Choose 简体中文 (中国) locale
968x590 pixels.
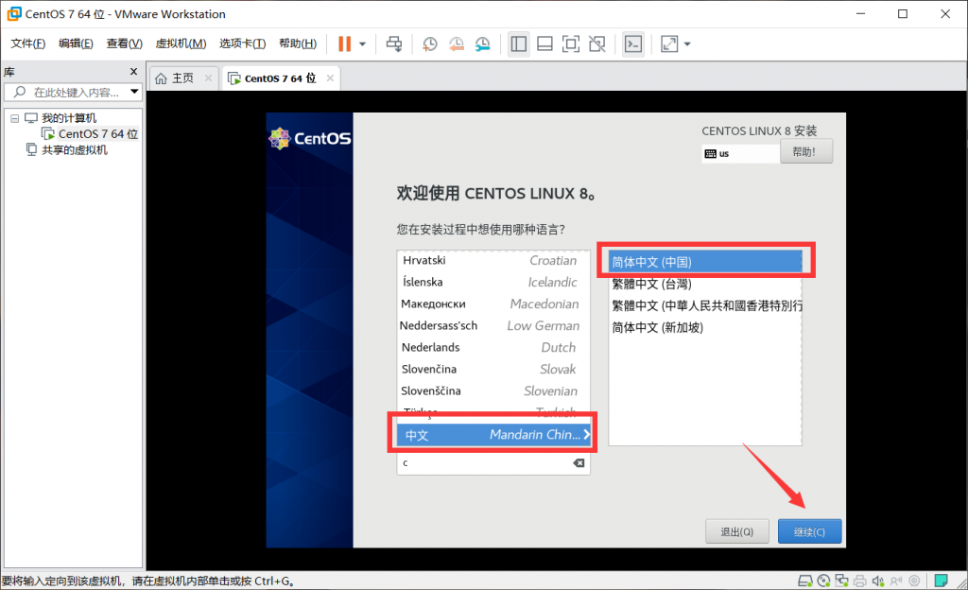705,262
